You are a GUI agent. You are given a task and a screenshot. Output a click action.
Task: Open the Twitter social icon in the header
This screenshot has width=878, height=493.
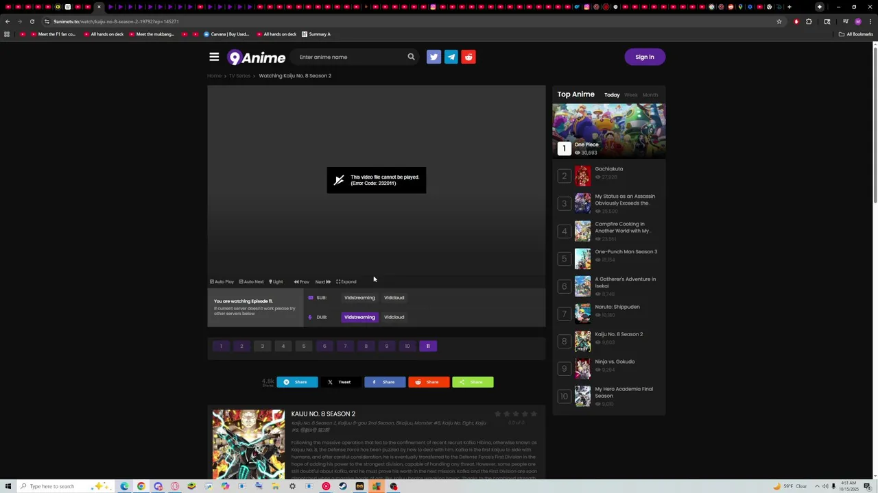pos(434,57)
